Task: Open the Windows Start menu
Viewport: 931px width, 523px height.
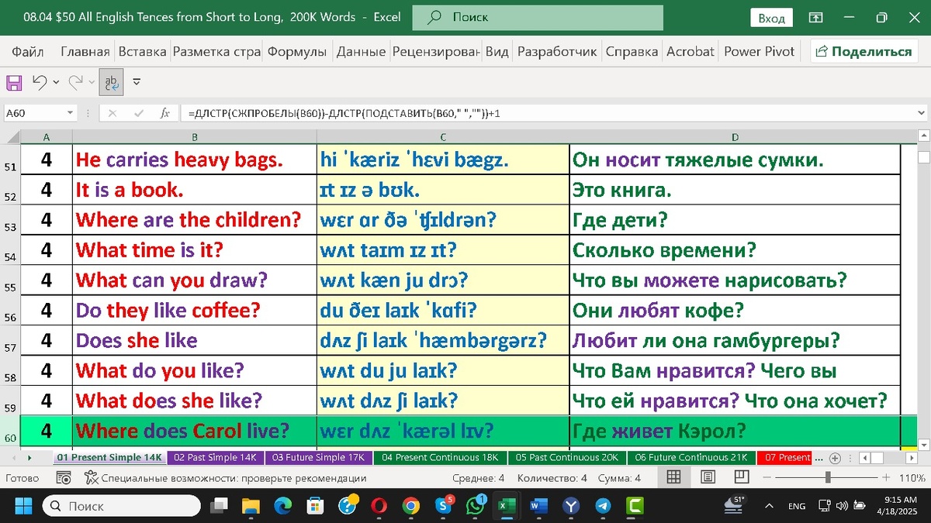Action: (23, 506)
